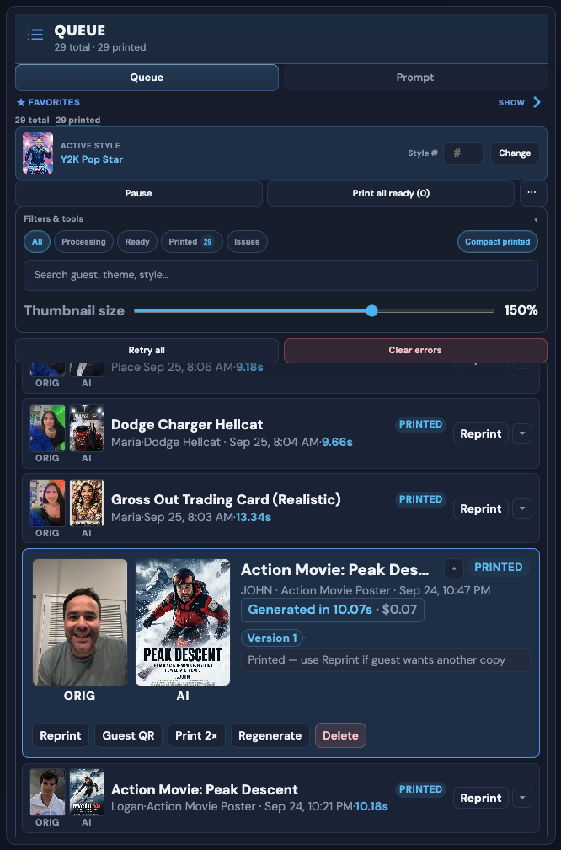The height and width of the screenshot is (850, 561).
Task: Open Gross Out Trading Card ORIG thumbnail
Action: (48, 503)
